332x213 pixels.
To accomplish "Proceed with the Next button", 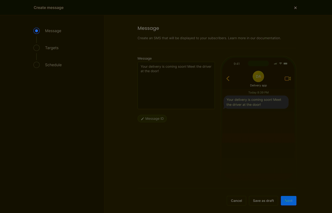I will (288, 201).
